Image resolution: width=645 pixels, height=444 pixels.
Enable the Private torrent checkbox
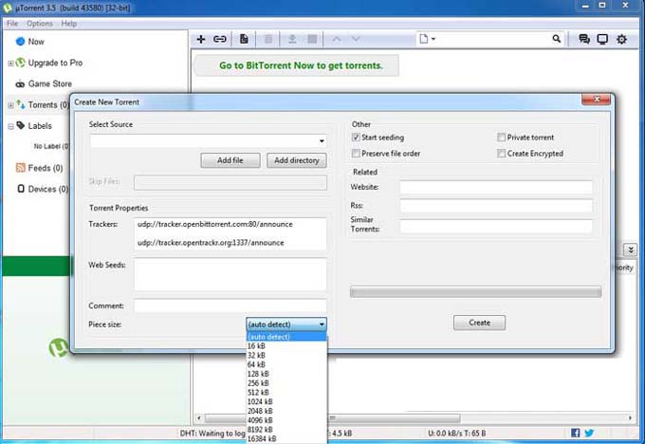[x=501, y=137]
